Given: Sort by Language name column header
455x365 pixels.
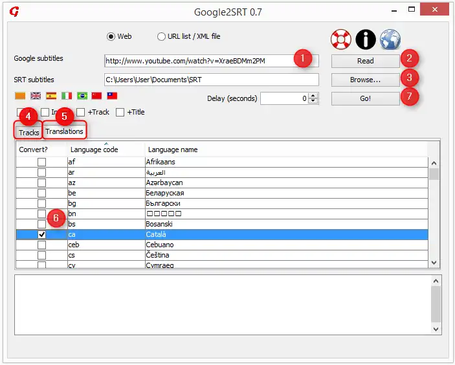Looking at the screenshot, I should (x=286, y=149).
